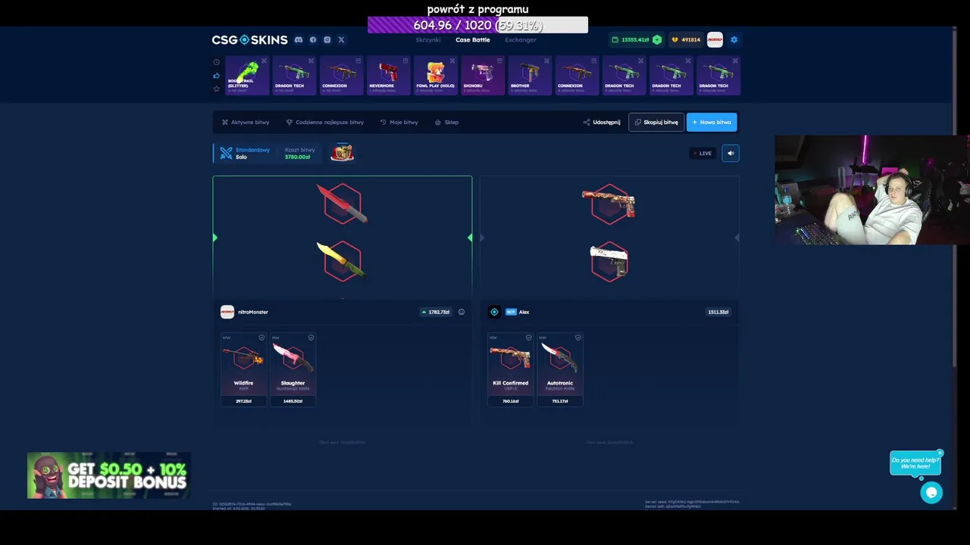Open the Moje bitwy tab
Image resolution: width=970 pixels, height=545 pixels.
tap(399, 122)
